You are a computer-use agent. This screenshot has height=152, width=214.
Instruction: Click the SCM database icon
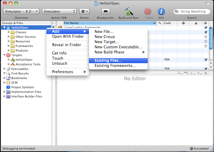click(8, 83)
